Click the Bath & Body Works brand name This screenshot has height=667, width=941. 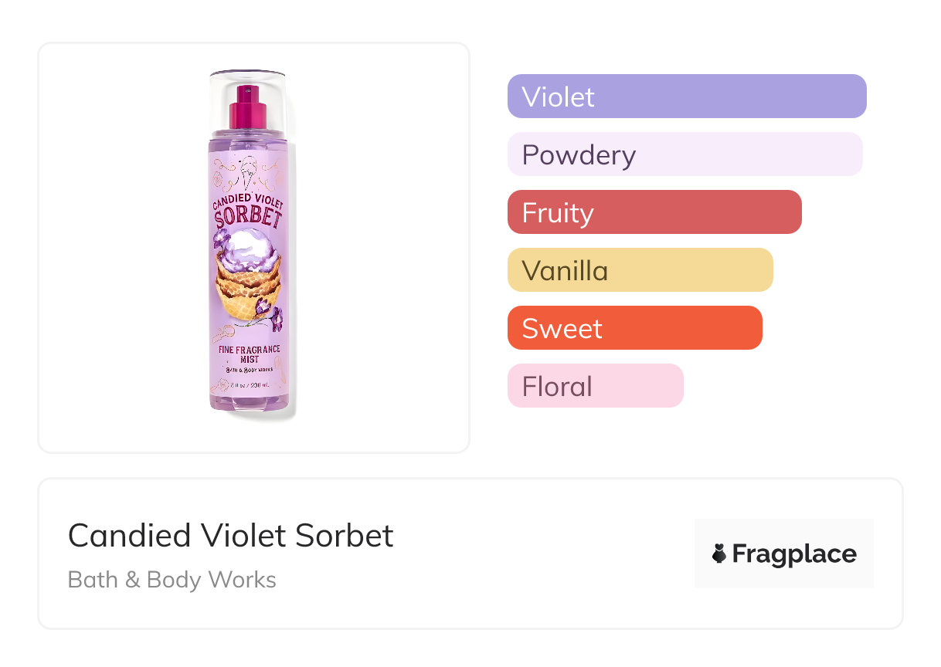(172, 579)
